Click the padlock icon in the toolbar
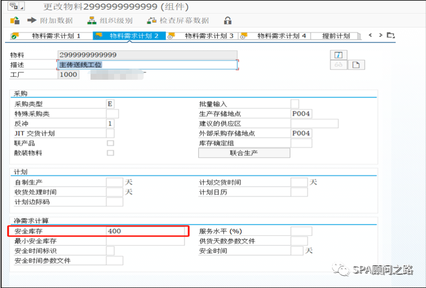The height and width of the screenshot is (288, 426). [228, 21]
